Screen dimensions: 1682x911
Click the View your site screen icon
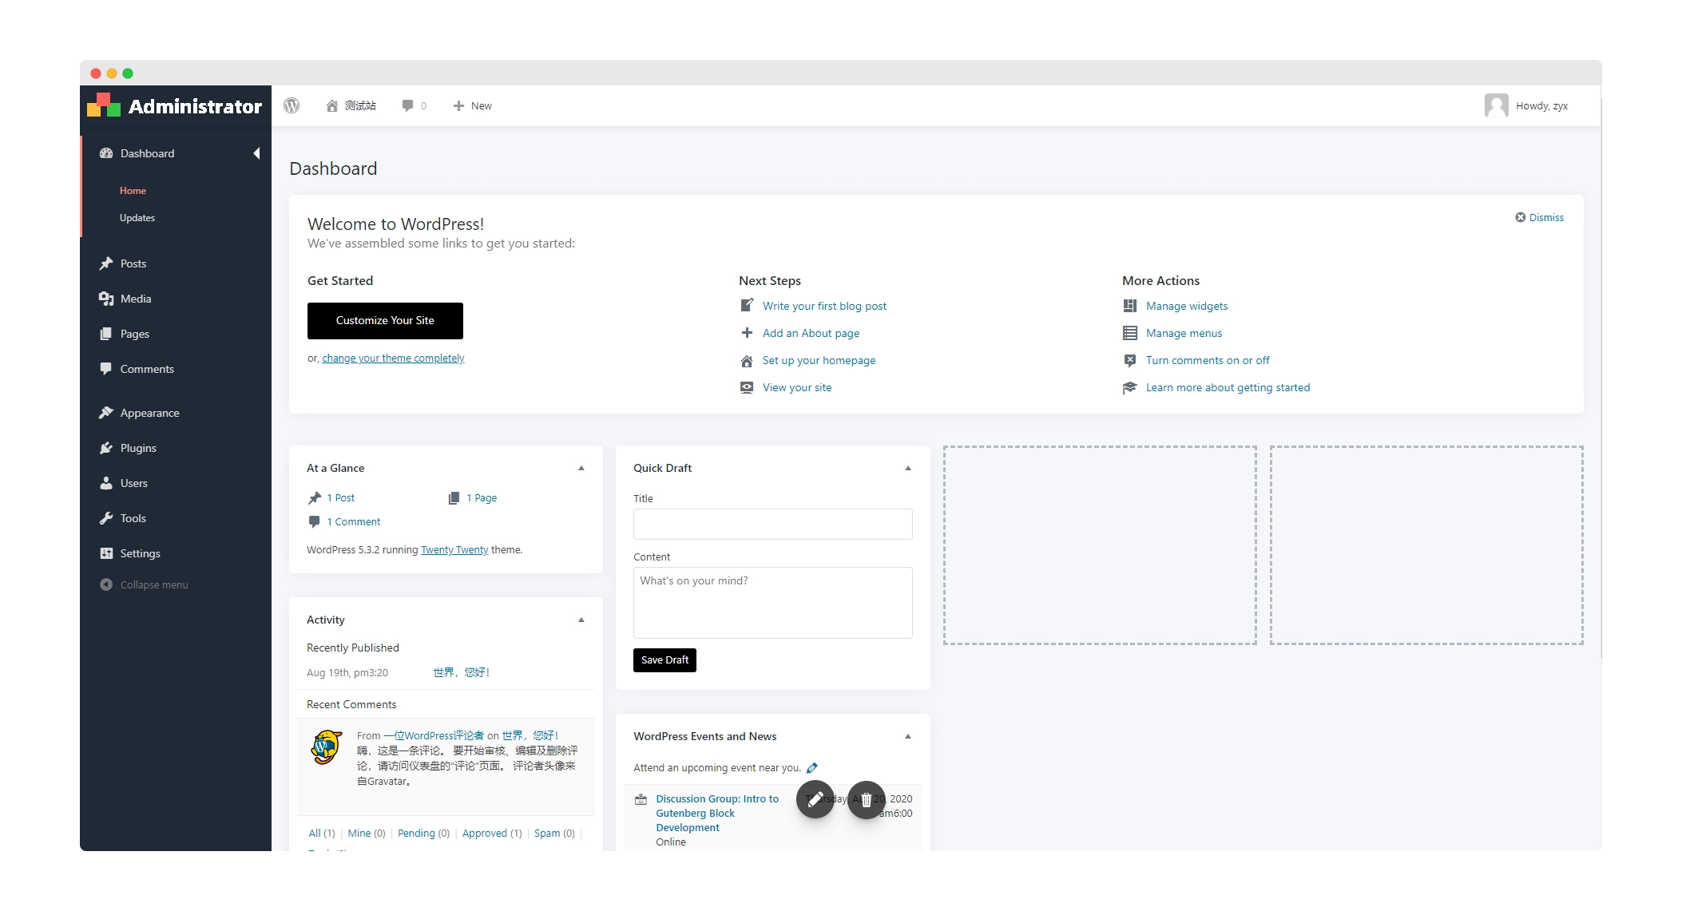click(747, 387)
